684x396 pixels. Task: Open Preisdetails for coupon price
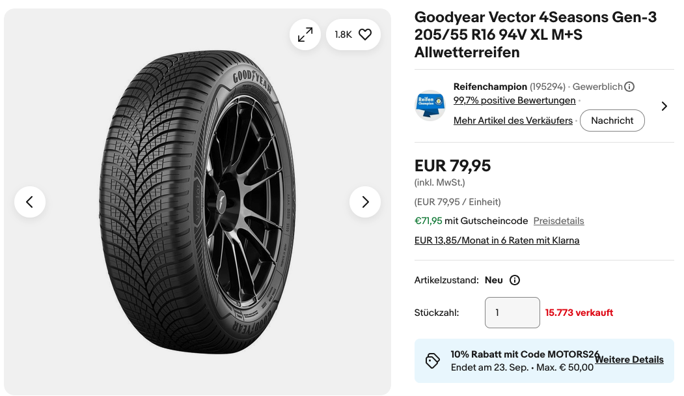(558, 221)
